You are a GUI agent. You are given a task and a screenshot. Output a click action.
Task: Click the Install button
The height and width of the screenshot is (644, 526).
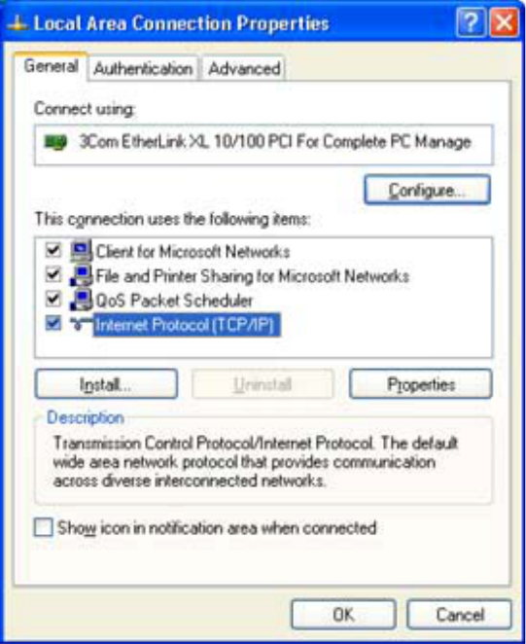[106, 384]
